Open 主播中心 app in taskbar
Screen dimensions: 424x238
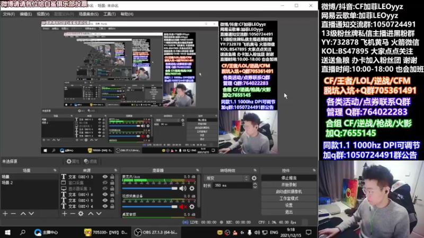click(46, 232)
